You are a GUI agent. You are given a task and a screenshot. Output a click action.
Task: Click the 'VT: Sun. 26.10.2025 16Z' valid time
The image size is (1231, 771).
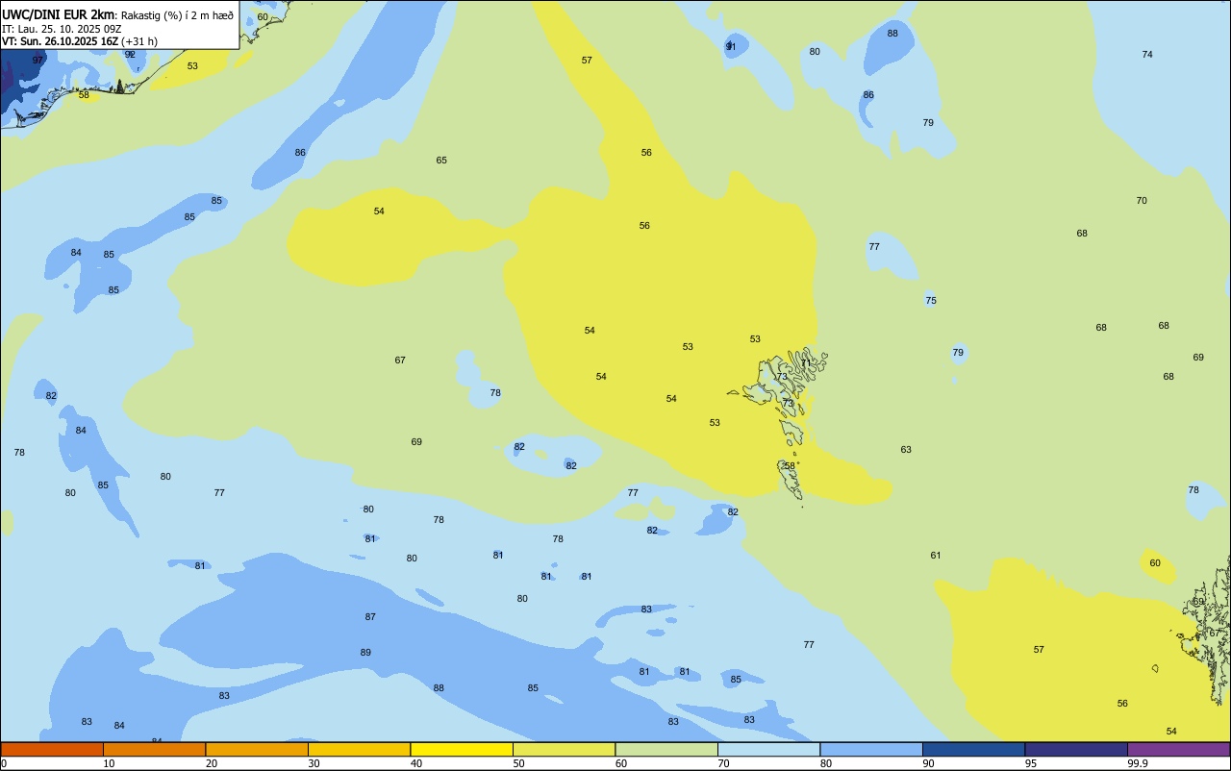(x=60, y=41)
